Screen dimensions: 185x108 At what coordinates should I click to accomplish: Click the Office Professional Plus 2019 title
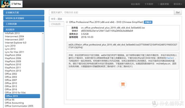click(106, 22)
